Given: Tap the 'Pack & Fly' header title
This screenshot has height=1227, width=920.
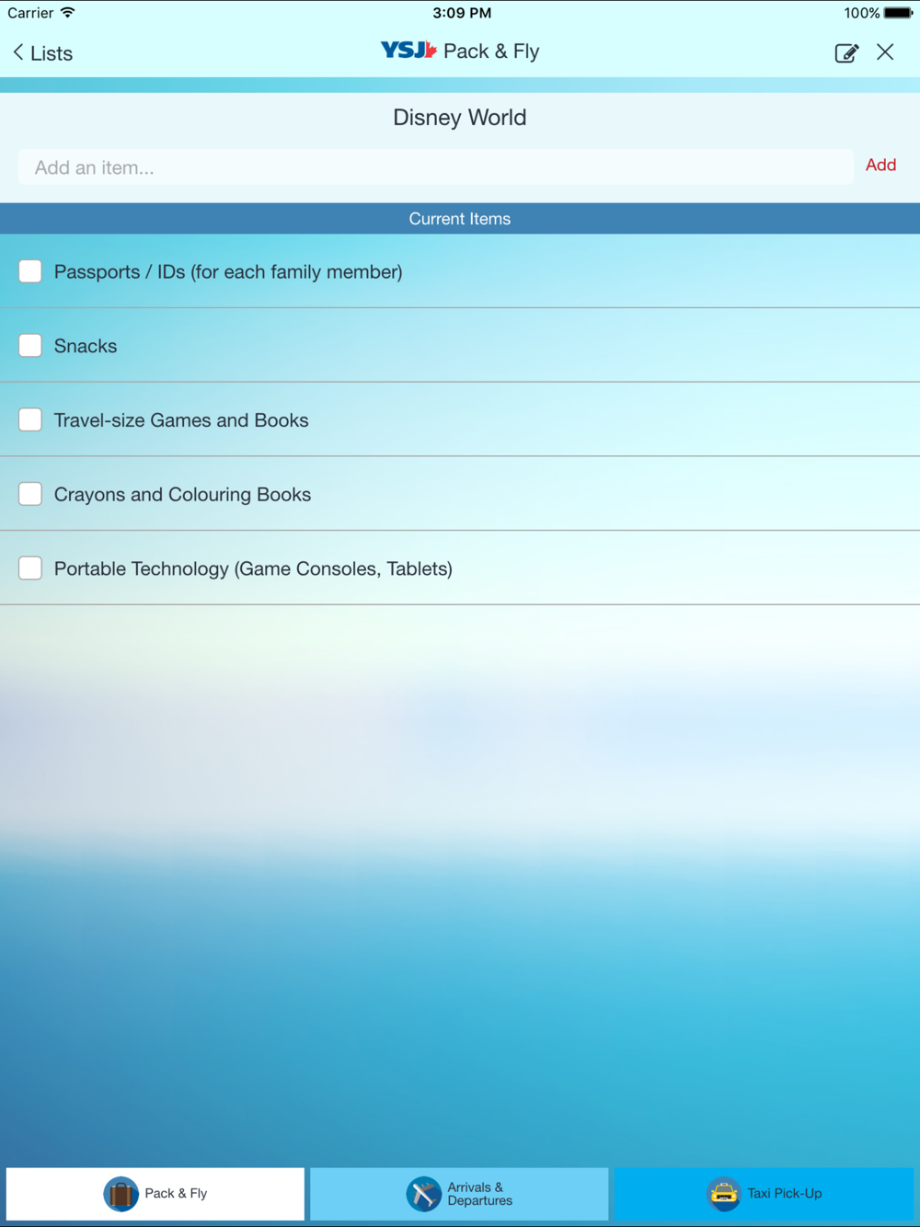Looking at the screenshot, I should (x=491, y=52).
